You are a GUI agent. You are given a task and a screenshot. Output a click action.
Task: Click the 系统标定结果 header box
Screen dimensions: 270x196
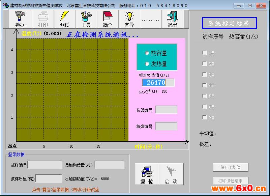229,23
